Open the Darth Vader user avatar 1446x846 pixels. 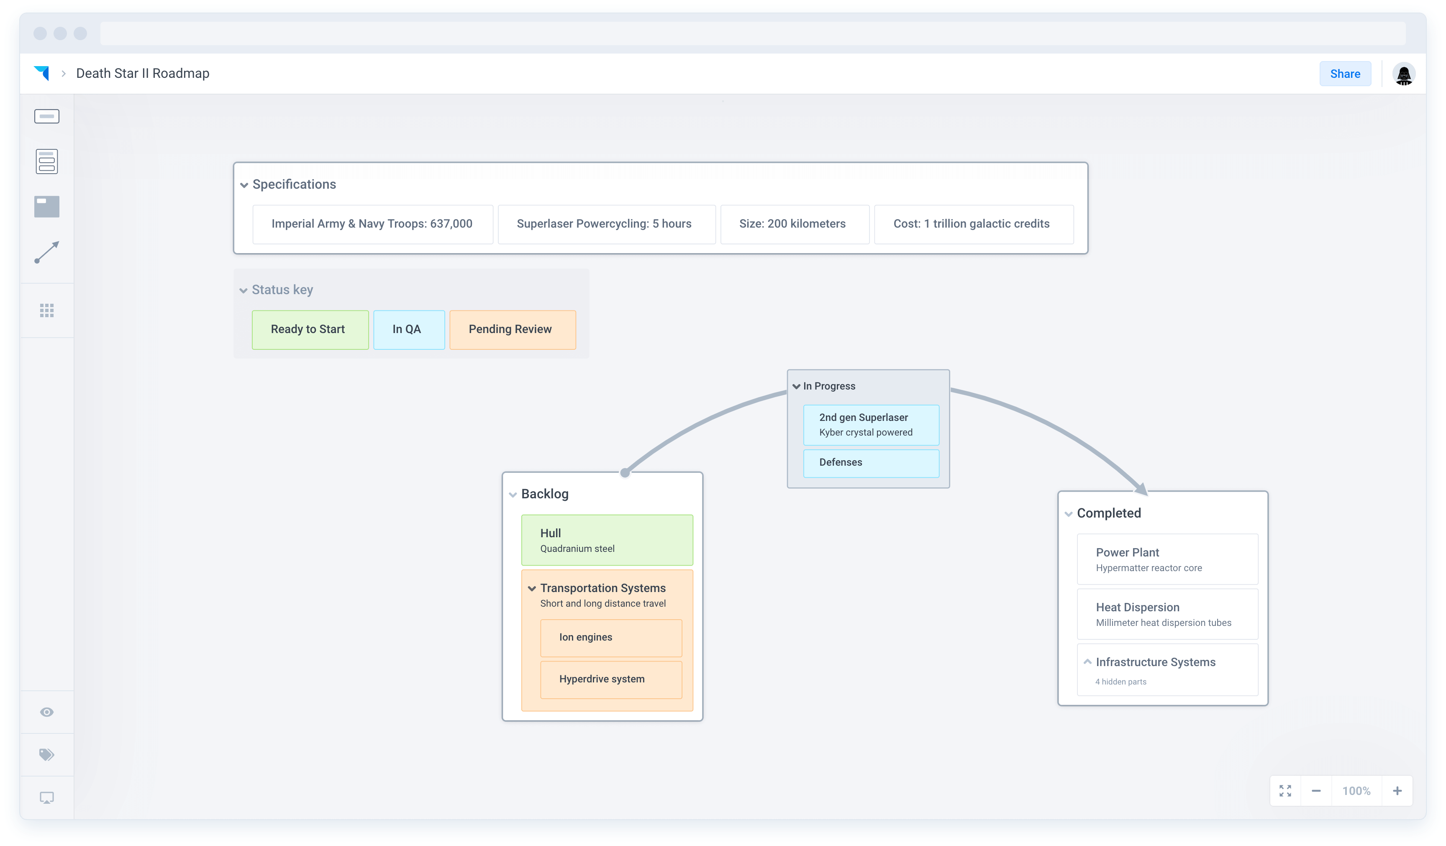coord(1404,74)
